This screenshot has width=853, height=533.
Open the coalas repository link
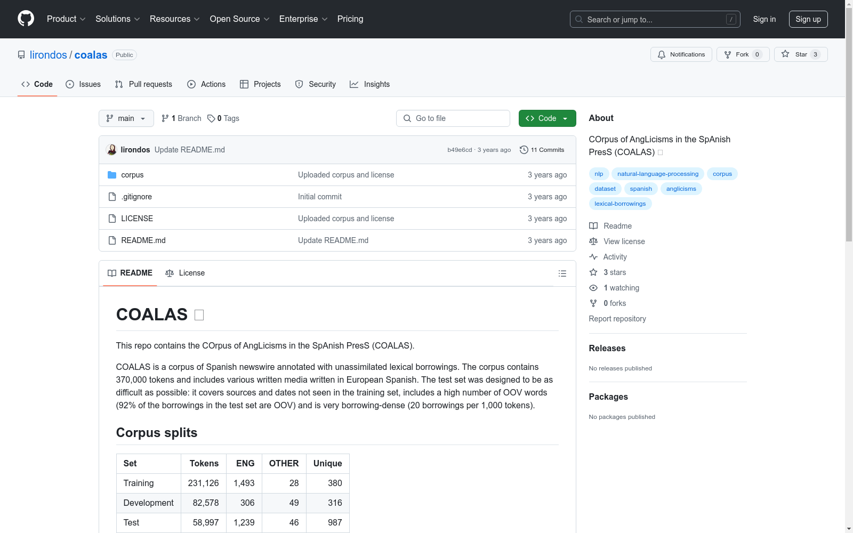point(91,55)
